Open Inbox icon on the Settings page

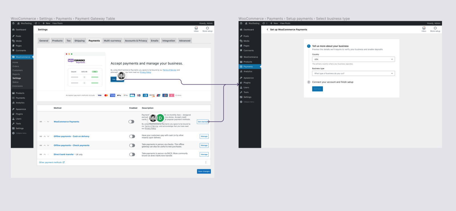pos(196,29)
